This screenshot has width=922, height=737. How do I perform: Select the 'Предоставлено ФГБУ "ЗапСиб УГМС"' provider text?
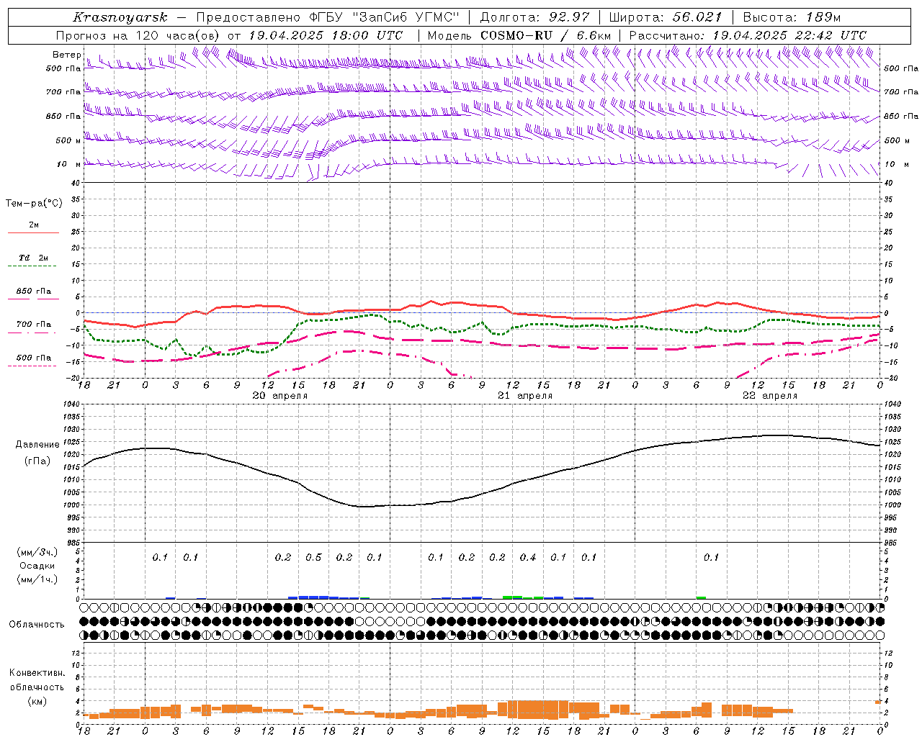(x=328, y=17)
